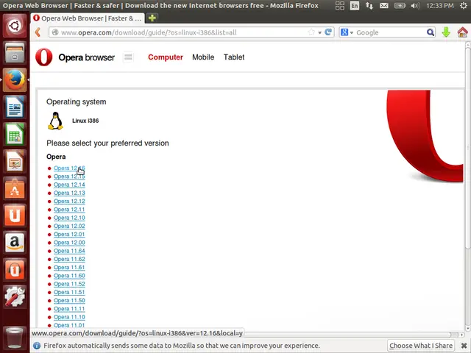
Task: Click the Opera Web Browser browser tab
Action: tap(88, 18)
